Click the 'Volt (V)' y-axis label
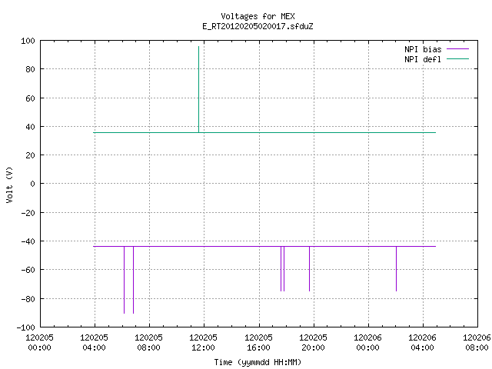The image size is (492, 369). pos(9,184)
